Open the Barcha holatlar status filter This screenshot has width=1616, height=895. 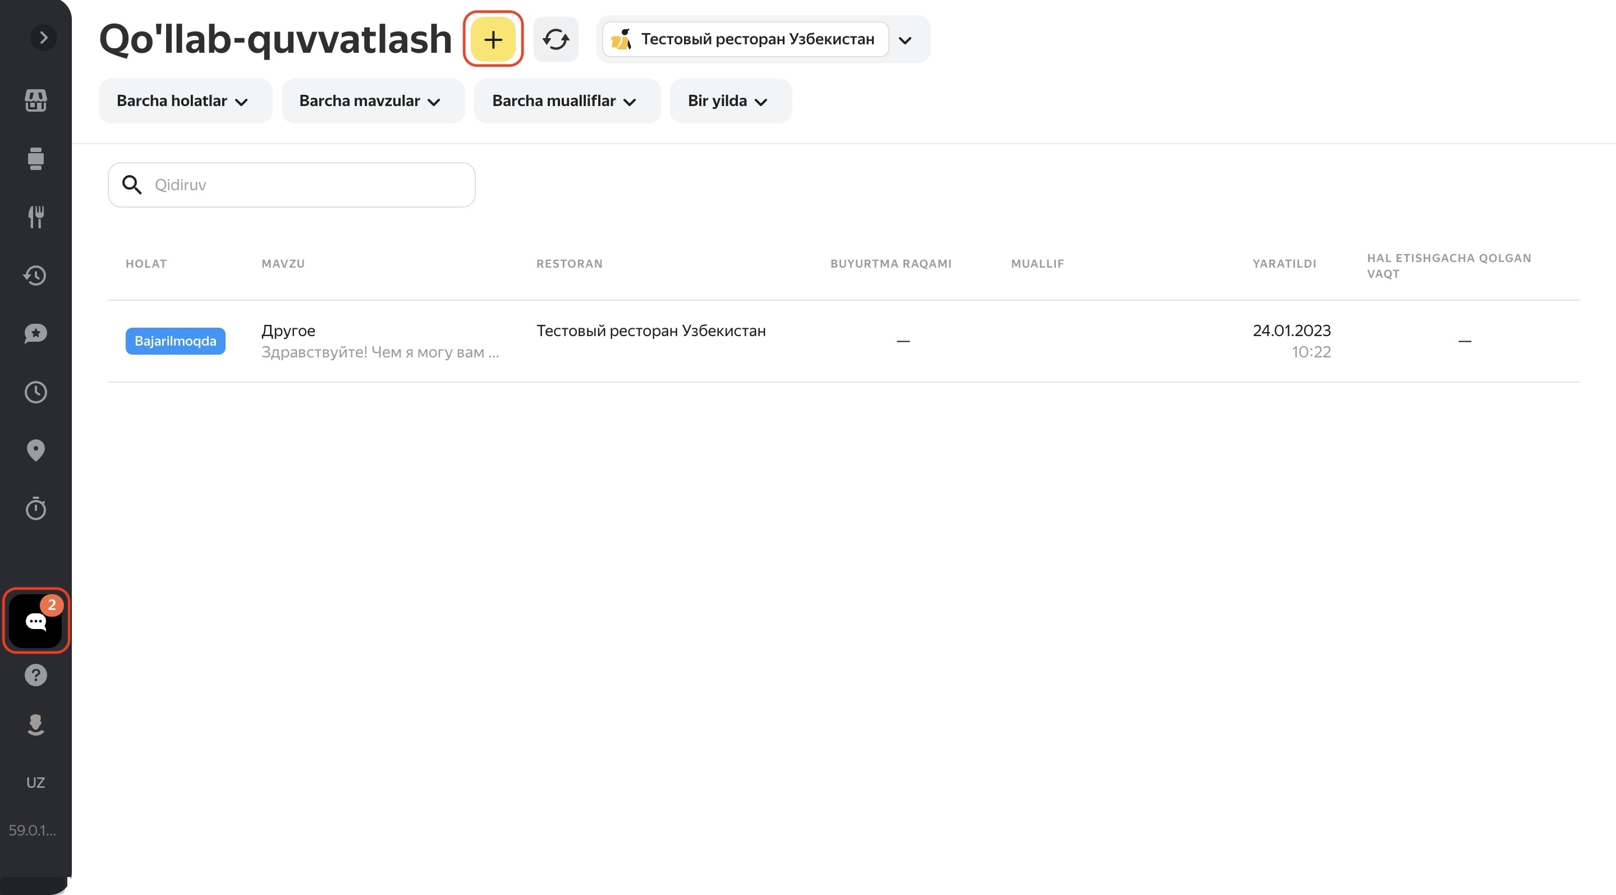point(185,101)
